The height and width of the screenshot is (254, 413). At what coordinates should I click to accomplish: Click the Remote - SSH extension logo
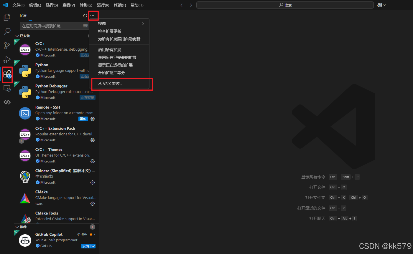[25, 113]
